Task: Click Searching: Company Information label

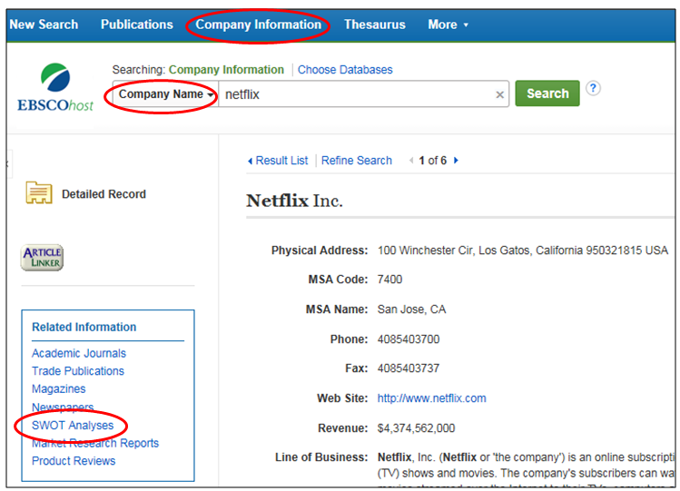Action: [198, 69]
